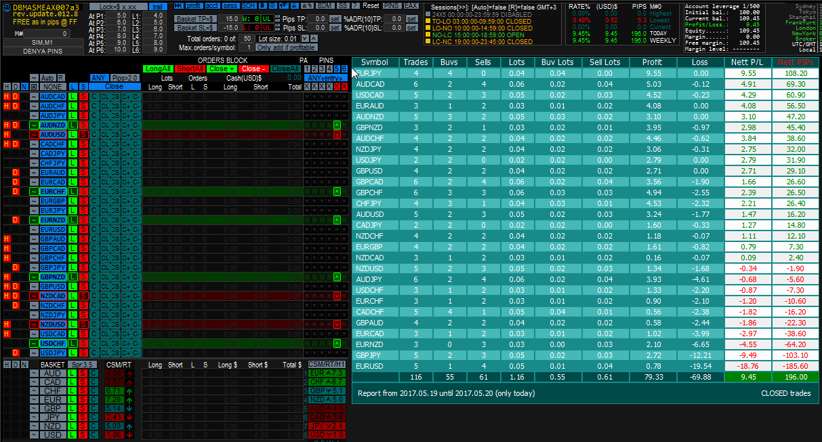Select pin number 5 in PINS row
Screen dimensions: 822x442
click(337, 68)
